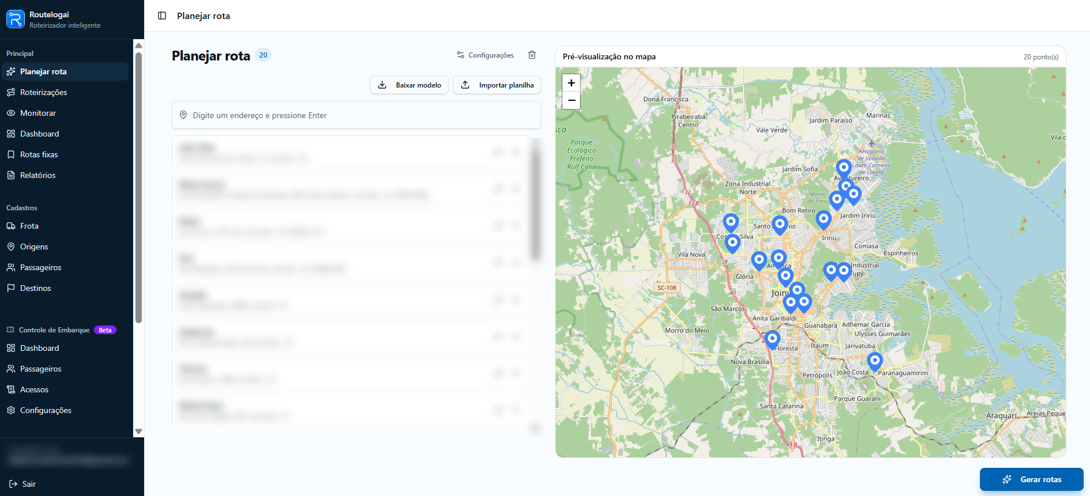This screenshot has height=496, width=1090.
Task: Click the Acessos icon
Action: (x=11, y=389)
